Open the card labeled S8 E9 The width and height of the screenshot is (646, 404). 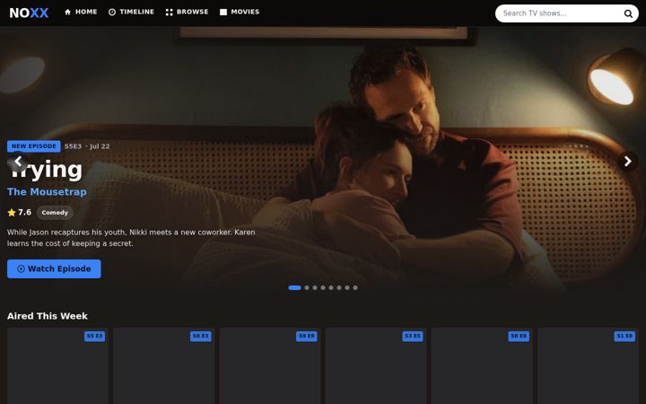pos(482,366)
